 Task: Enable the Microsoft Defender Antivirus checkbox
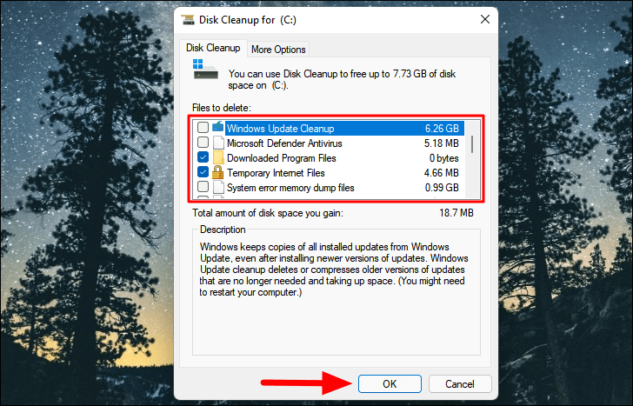point(203,143)
